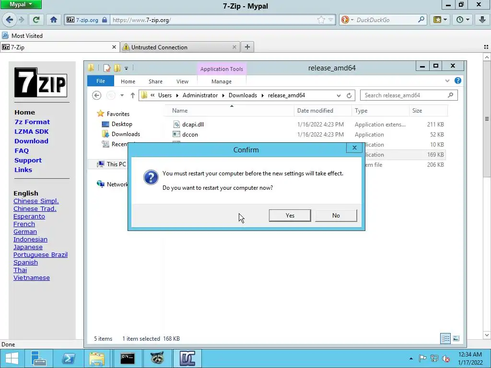The width and height of the screenshot is (491, 368).
Task: Open the bookmarks menu button
Action: 440,20
